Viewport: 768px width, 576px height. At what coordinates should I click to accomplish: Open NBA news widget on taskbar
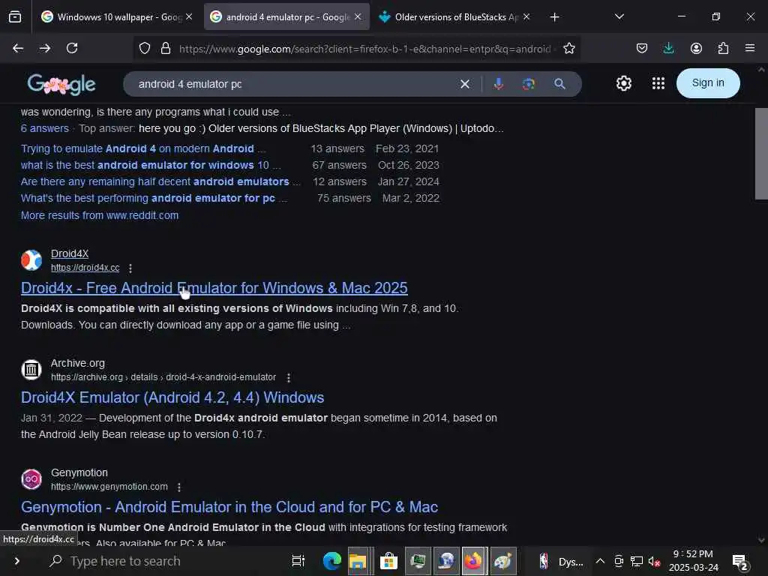pyautogui.click(x=562, y=561)
